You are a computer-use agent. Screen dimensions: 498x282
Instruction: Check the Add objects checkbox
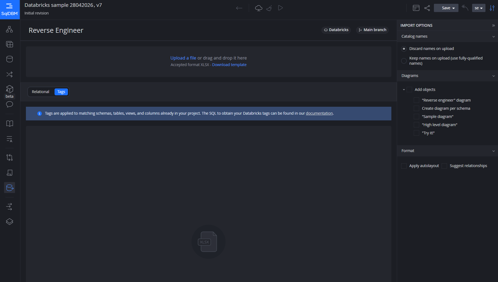(409, 90)
